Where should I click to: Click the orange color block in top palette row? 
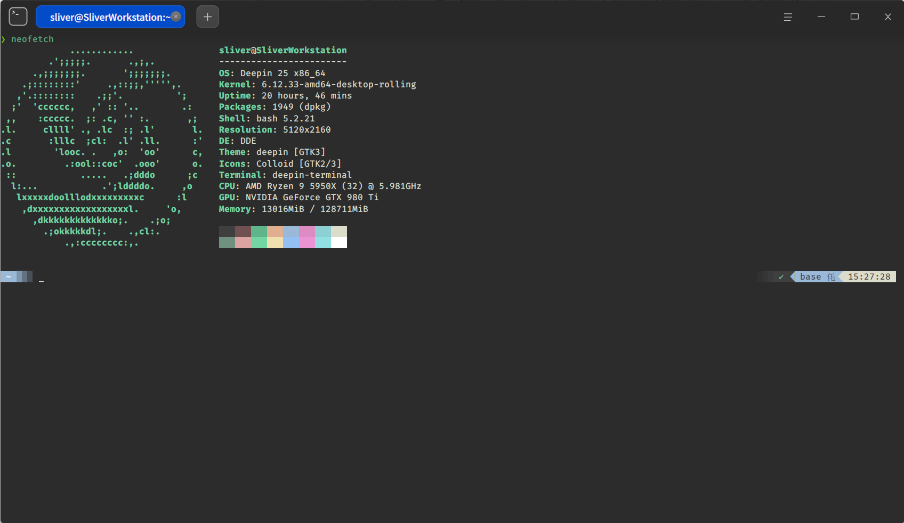275,231
